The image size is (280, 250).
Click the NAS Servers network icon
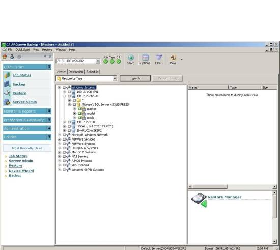click(68, 157)
